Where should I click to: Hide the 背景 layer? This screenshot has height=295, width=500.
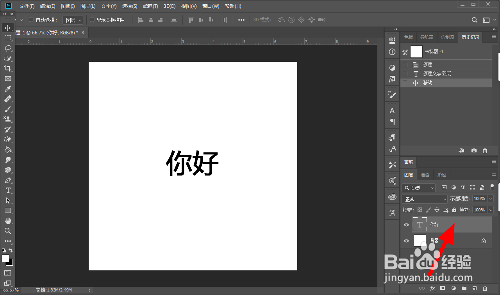point(406,241)
